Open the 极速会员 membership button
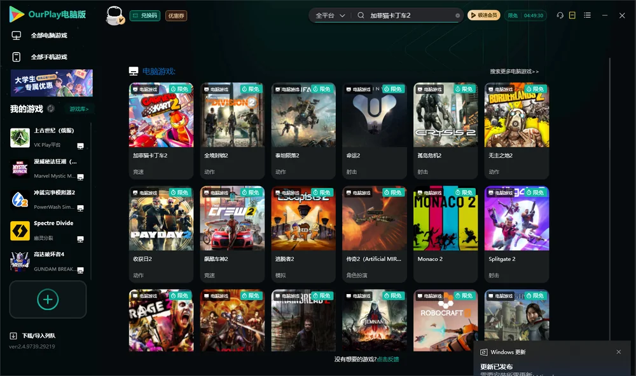 [484, 15]
